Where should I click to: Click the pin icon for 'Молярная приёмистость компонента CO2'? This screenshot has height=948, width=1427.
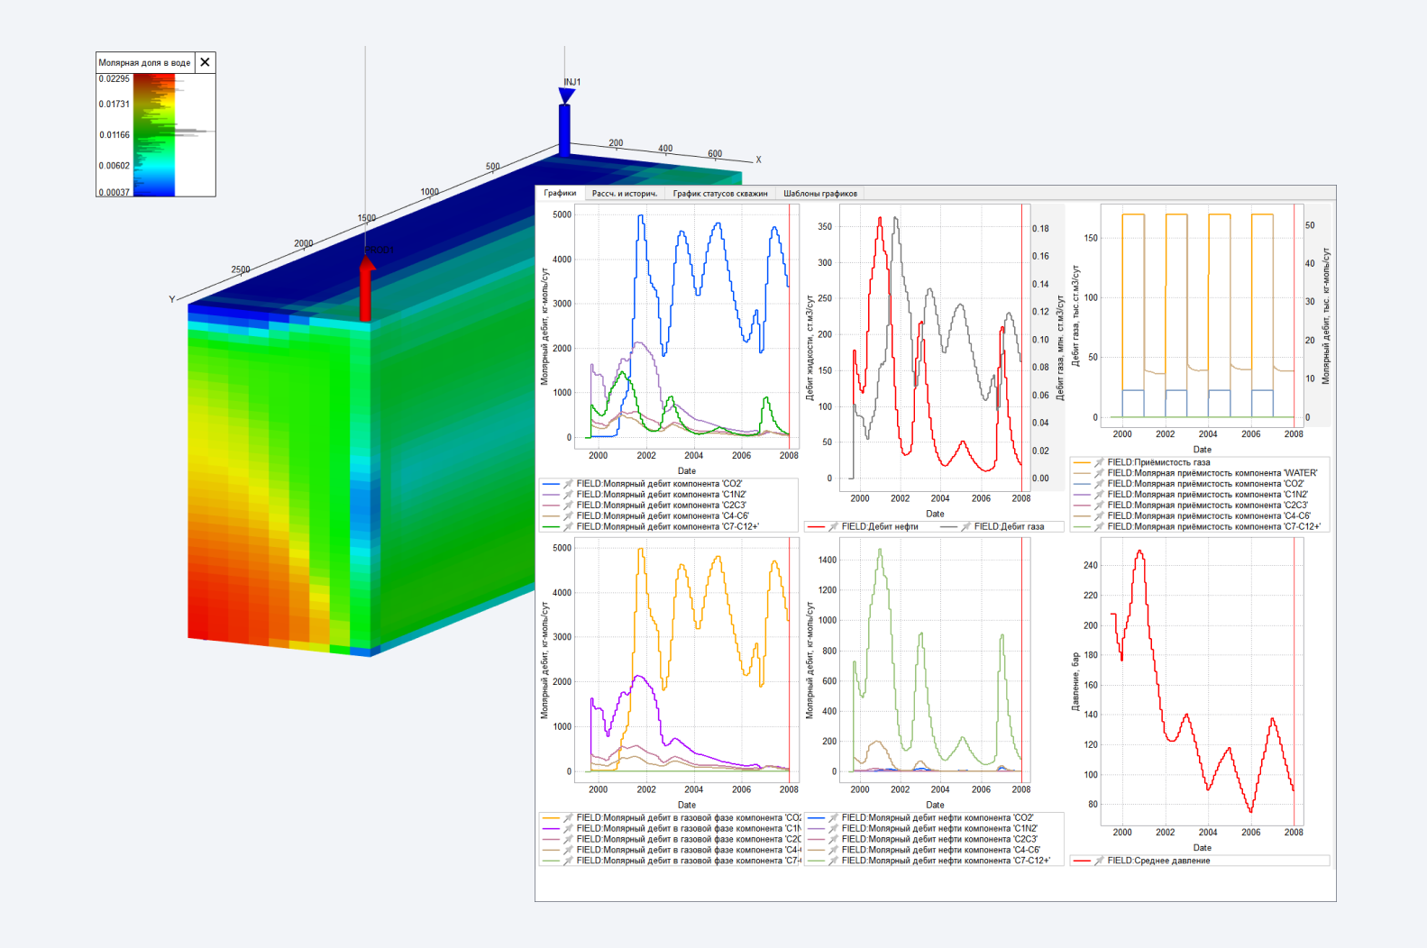point(1100,484)
